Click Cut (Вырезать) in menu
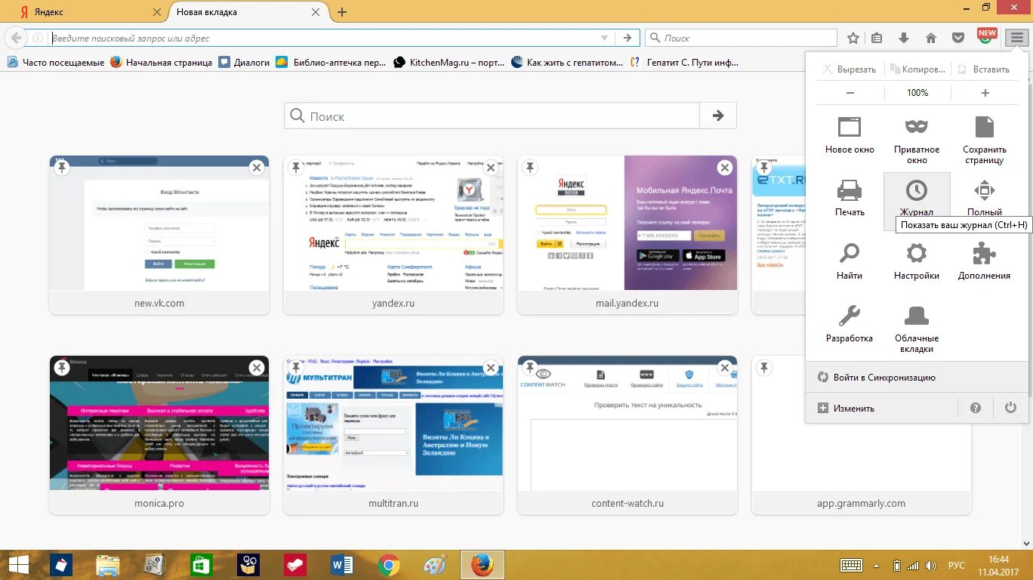 (x=850, y=69)
